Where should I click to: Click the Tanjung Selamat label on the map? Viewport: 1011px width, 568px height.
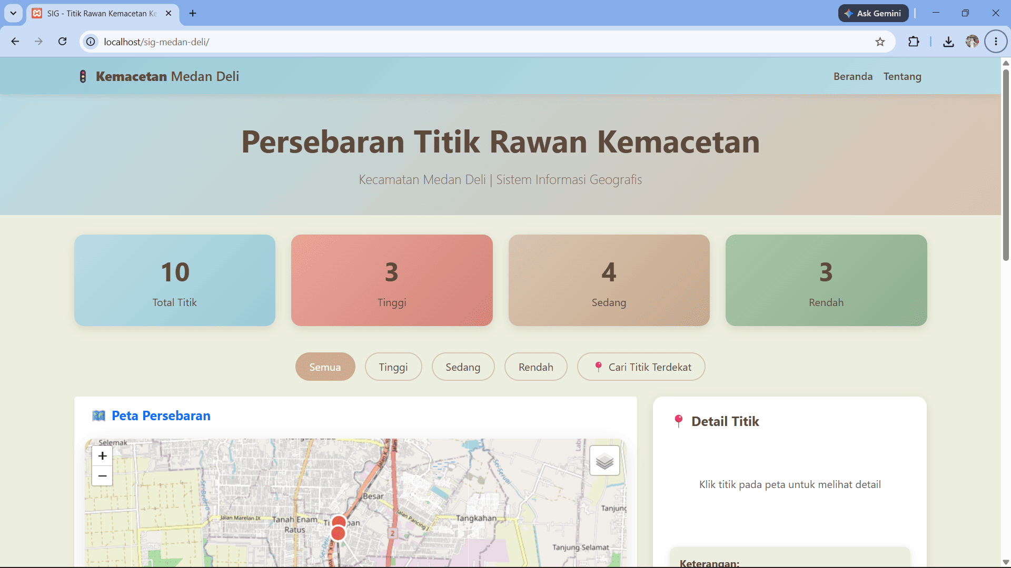click(x=580, y=547)
